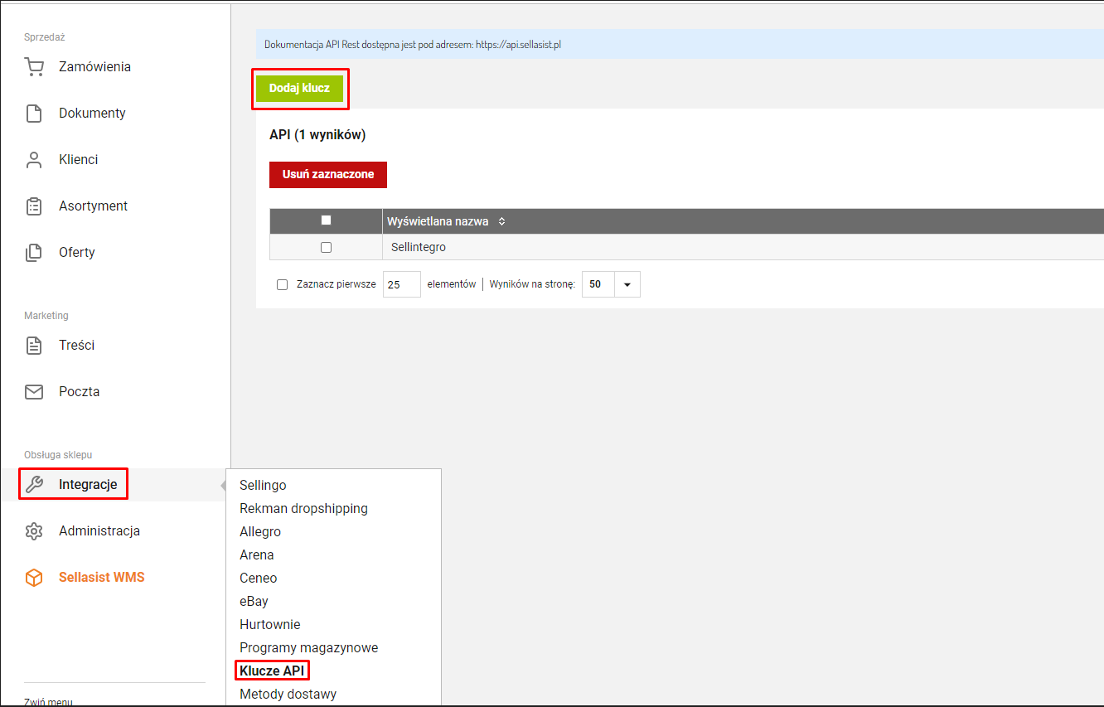Click the Administracja gear icon
The width and height of the screenshot is (1104, 707).
34,530
